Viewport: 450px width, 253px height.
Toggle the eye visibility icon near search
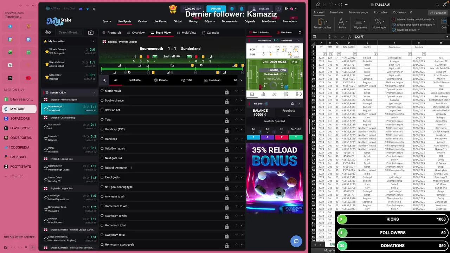pos(48,32)
